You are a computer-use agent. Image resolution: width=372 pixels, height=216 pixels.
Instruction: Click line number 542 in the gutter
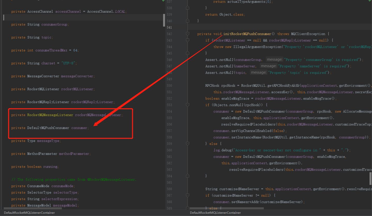[x=169, y=34]
